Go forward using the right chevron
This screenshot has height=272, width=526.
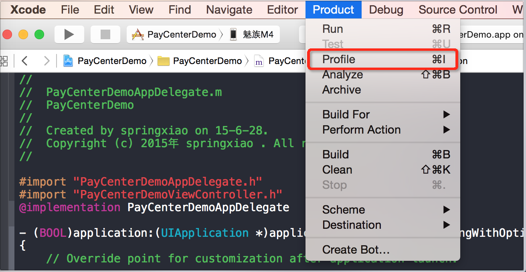(47, 61)
